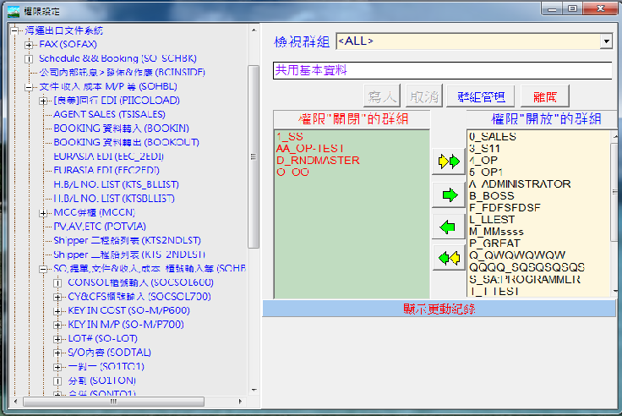The height and width of the screenshot is (416, 622).
Task: Click the tree's horizontal scrollbar thumb
Action: [x=113, y=402]
